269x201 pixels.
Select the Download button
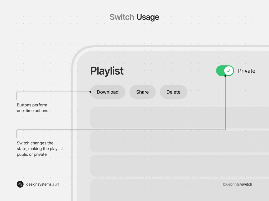coord(108,92)
